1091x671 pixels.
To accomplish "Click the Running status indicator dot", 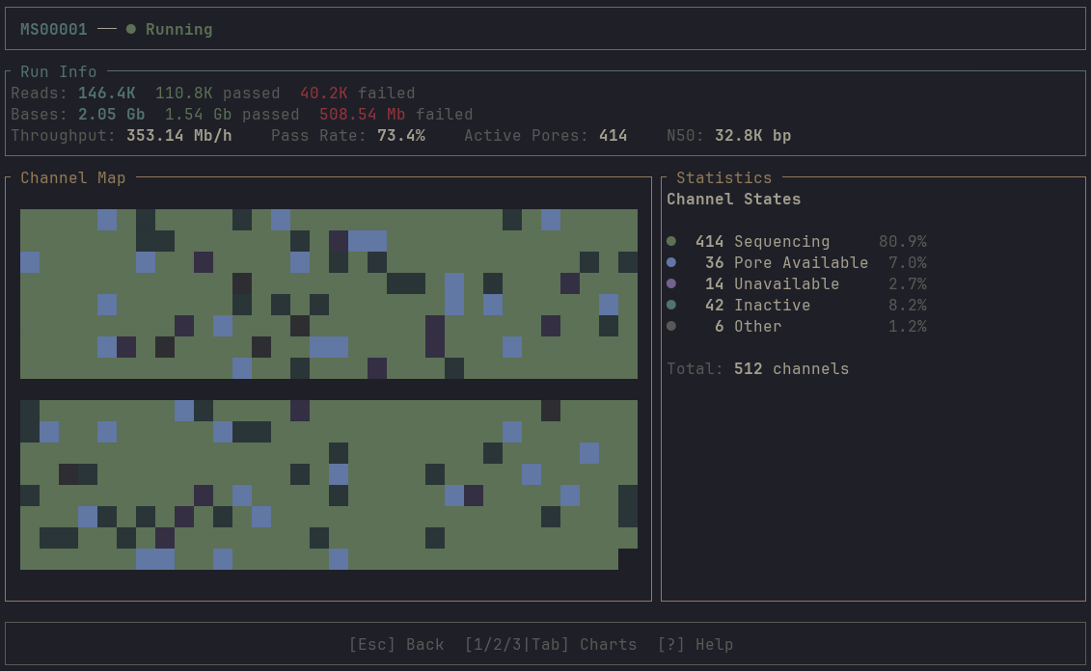I will tap(130, 29).
